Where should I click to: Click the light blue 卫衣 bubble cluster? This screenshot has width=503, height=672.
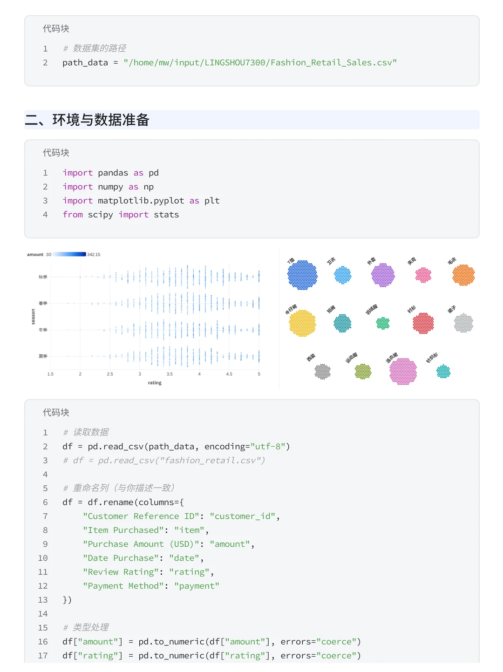pos(343,275)
